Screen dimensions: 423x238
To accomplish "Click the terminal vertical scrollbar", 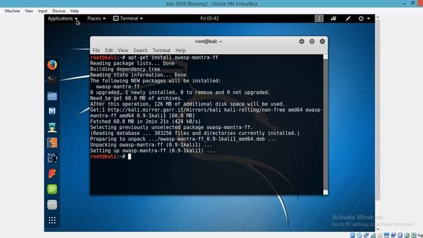I will [x=326, y=124].
